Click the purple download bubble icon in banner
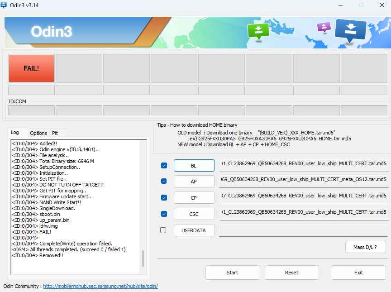The height and width of the screenshot is (292, 391). [324, 27]
